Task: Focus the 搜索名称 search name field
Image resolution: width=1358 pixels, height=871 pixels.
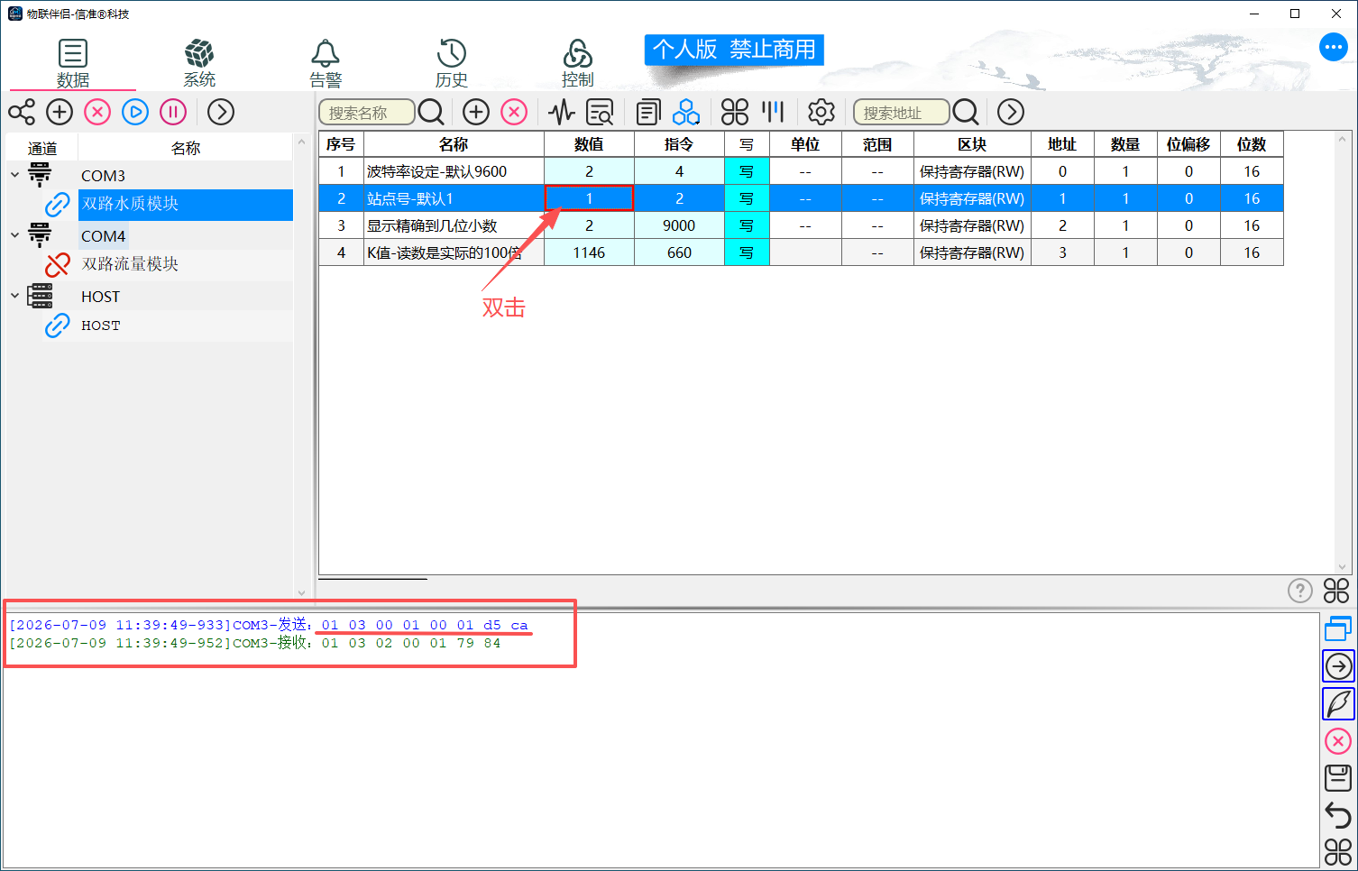Action: [367, 112]
